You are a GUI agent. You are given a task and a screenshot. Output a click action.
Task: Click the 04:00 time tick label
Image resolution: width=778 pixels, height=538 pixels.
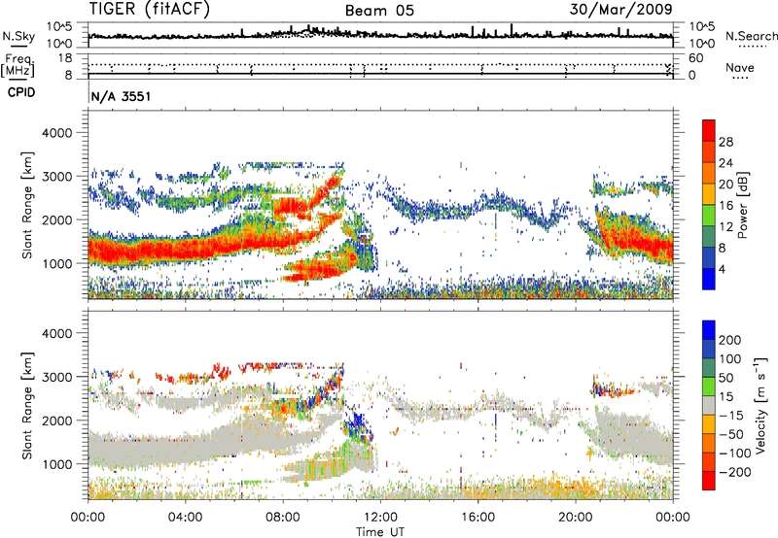click(185, 518)
